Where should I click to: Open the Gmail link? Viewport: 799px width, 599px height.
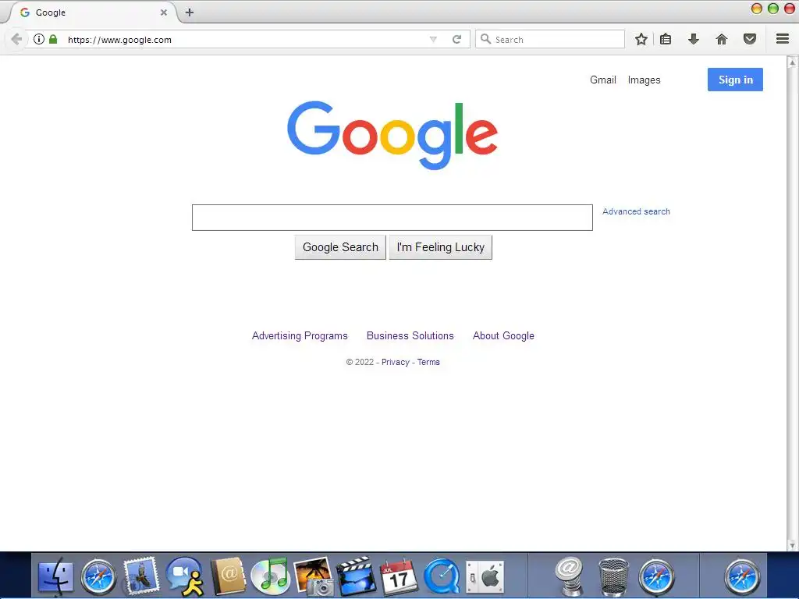pos(603,80)
